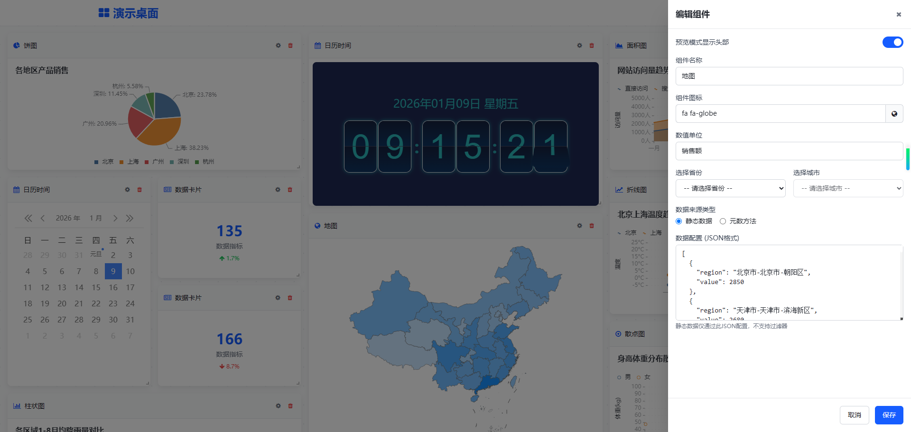Open settings gear of the 地图 panel
Screen dimensions: 911x432
579,225
